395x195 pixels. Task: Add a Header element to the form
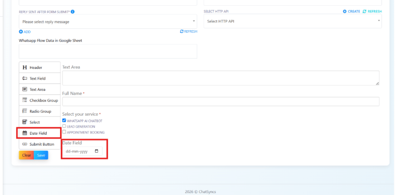pos(40,68)
